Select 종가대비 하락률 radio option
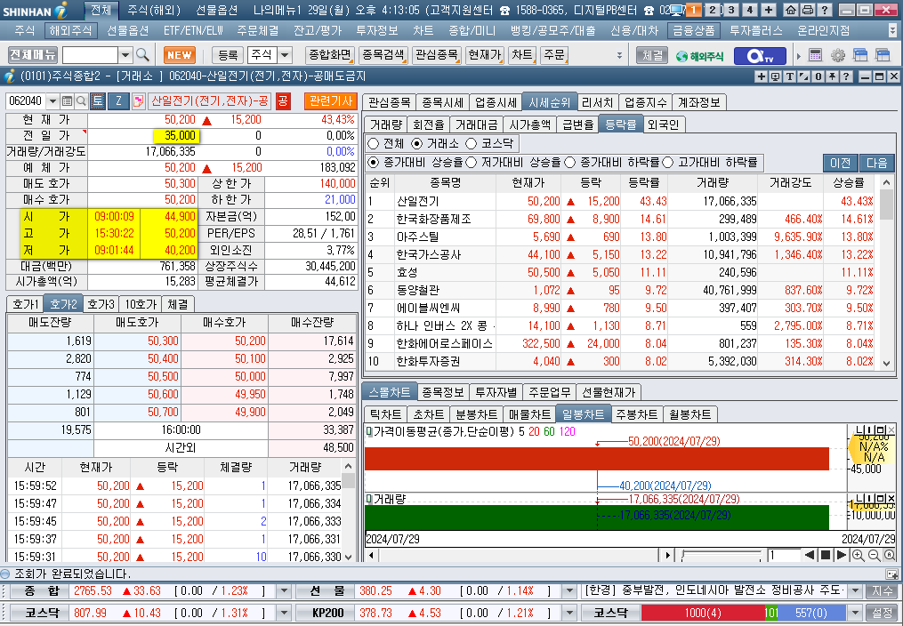Screen dimensions: 903x626 570,162
